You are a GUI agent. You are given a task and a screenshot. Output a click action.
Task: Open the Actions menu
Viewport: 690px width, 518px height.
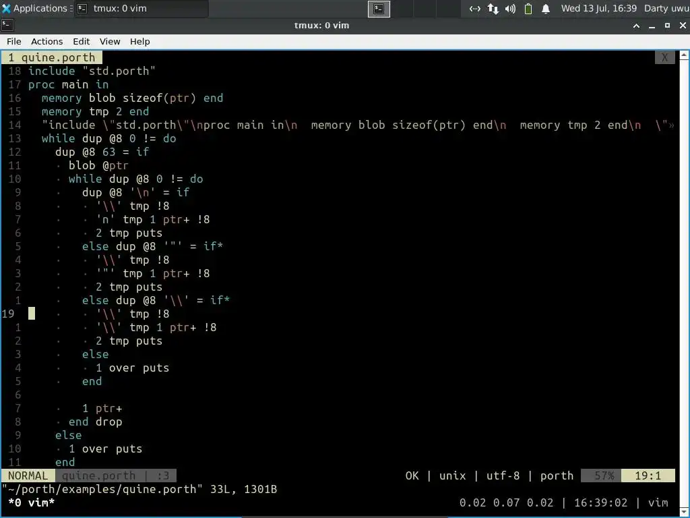46,41
